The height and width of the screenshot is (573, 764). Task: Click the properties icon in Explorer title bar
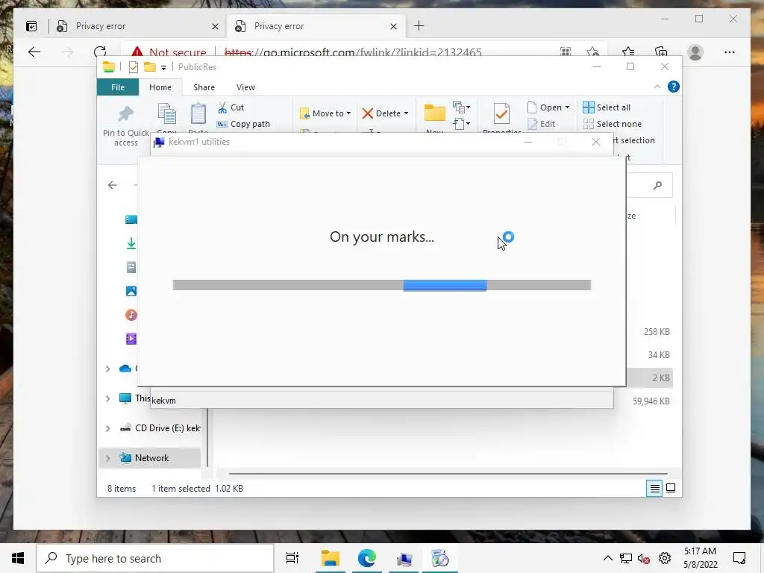click(x=133, y=67)
